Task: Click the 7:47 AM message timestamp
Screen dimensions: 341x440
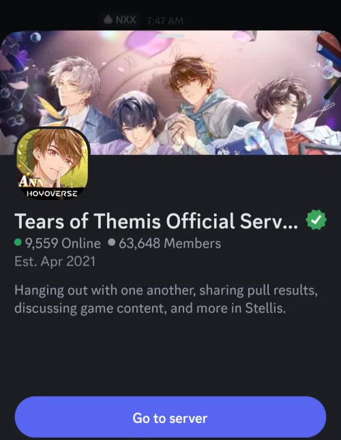Action: coord(165,20)
